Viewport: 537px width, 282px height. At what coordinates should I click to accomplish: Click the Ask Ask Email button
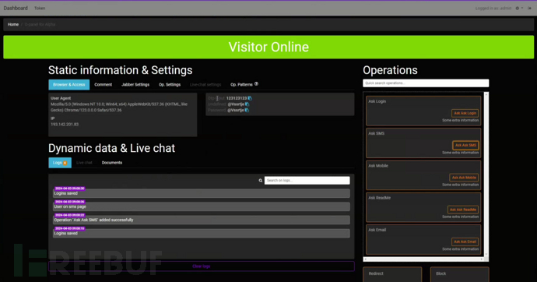pyautogui.click(x=465, y=241)
